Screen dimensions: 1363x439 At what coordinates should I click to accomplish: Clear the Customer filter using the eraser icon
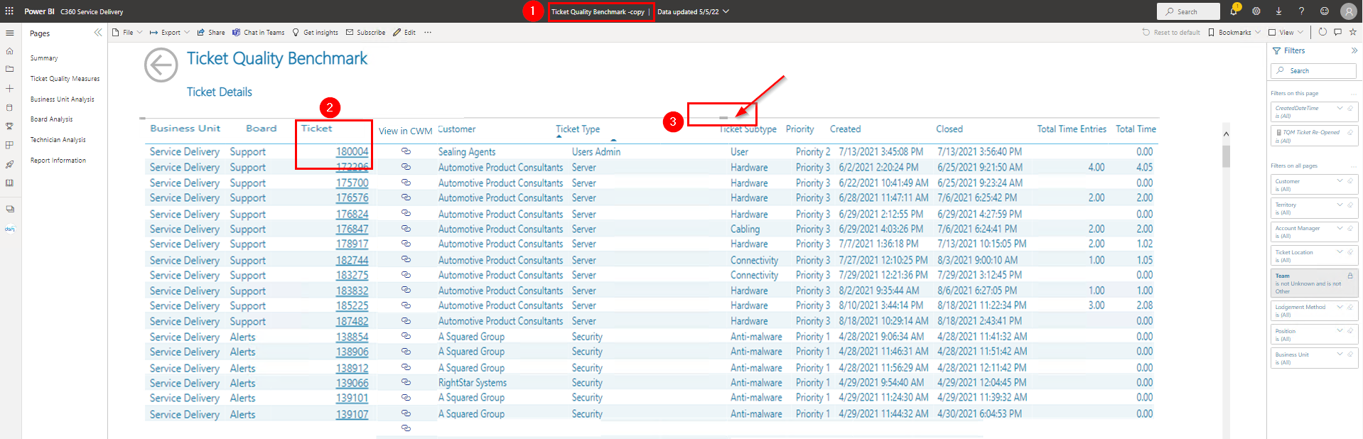1350,181
